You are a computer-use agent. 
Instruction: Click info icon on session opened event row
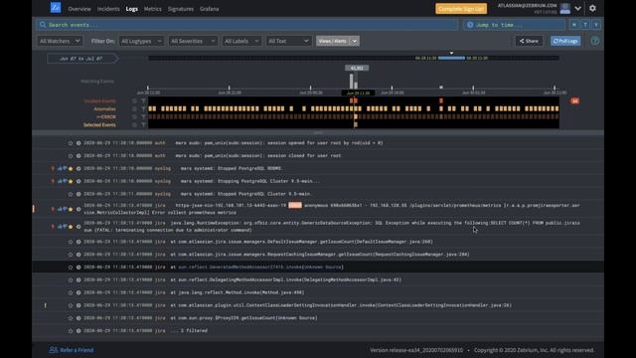79,143
